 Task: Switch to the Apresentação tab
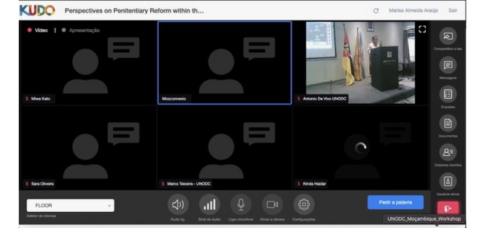pyautogui.click(x=81, y=30)
